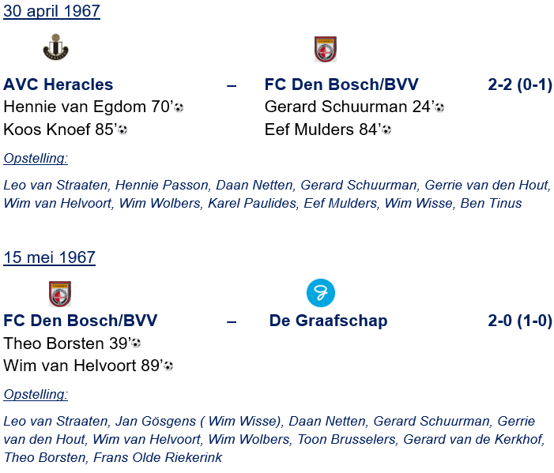Image resolution: width=554 pixels, height=473 pixels.
Task: Click the FC Den Bosch logo under 15 mei 1967
Action: (x=60, y=294)
